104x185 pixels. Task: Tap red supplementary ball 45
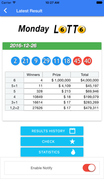point(77,61)
